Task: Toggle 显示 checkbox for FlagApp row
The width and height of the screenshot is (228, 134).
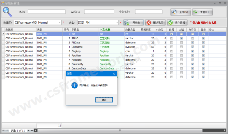Action: (x=203, y=51)
